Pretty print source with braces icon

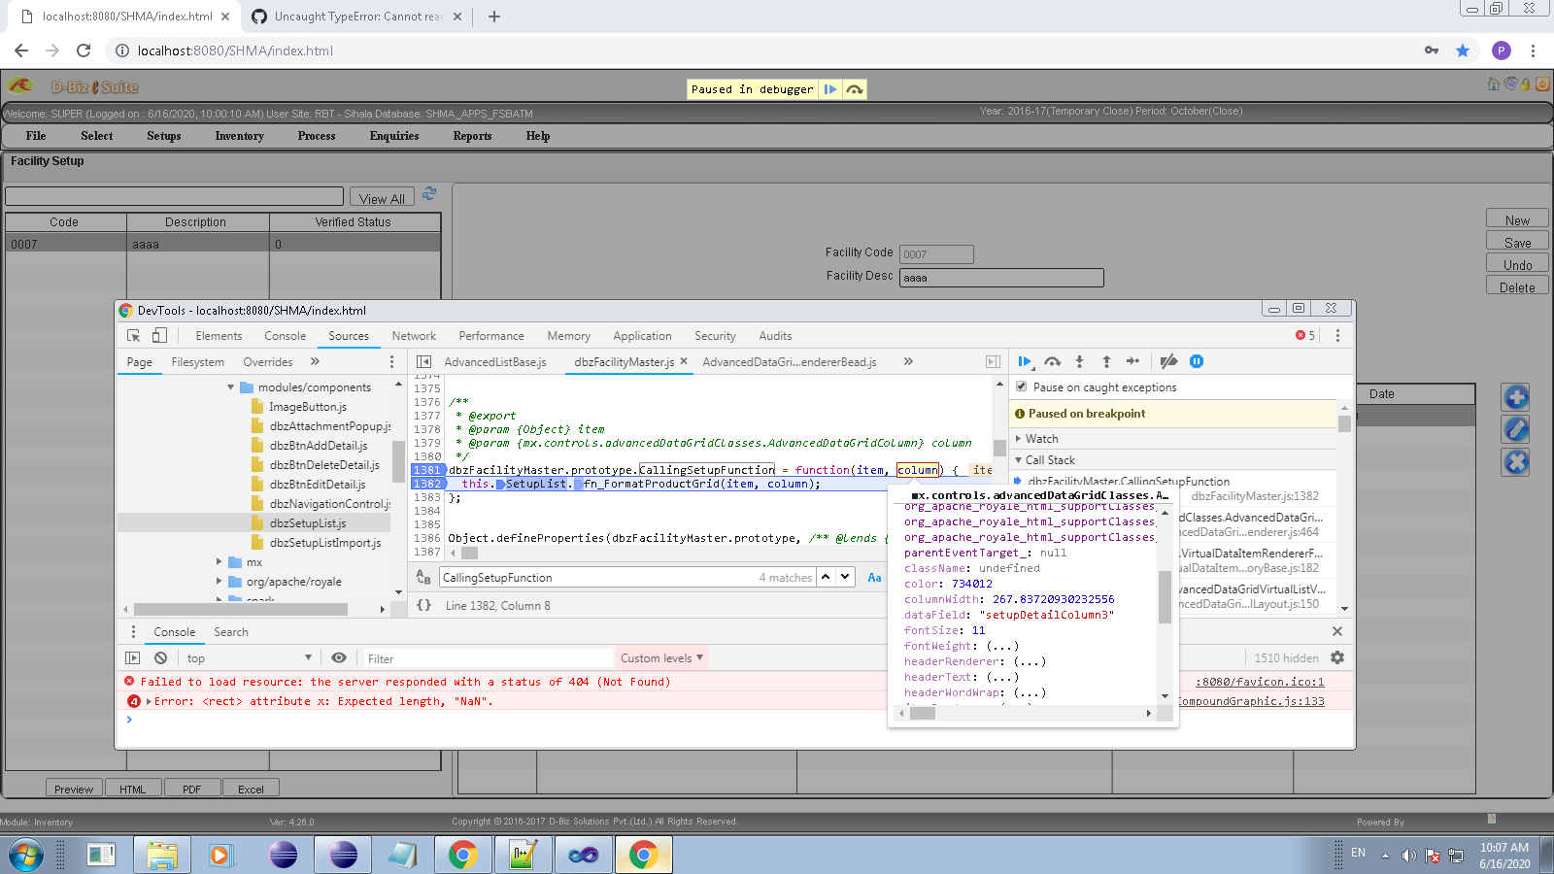point(423,605)
